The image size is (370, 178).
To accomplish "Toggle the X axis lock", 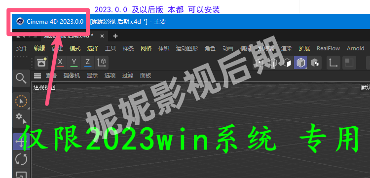I will click(x=60, y=63).
